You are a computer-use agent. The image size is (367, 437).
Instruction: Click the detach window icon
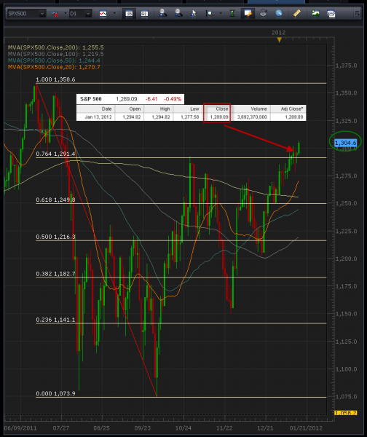pos(331,14)
